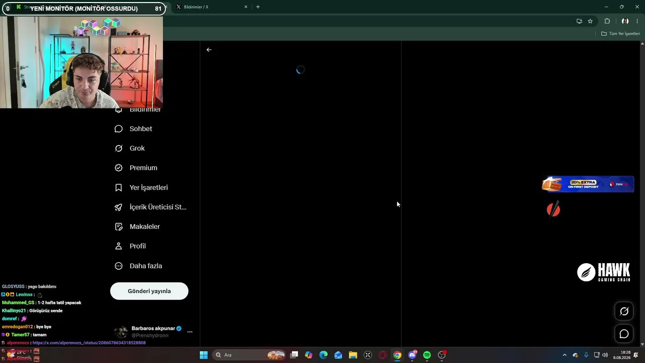Open Task View in the taskbar
Screen dimensions: 645x363
pos(294,355)
